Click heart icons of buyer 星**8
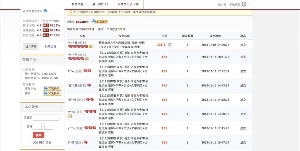The height and width of the screenshot is (151, 300). 90,99
